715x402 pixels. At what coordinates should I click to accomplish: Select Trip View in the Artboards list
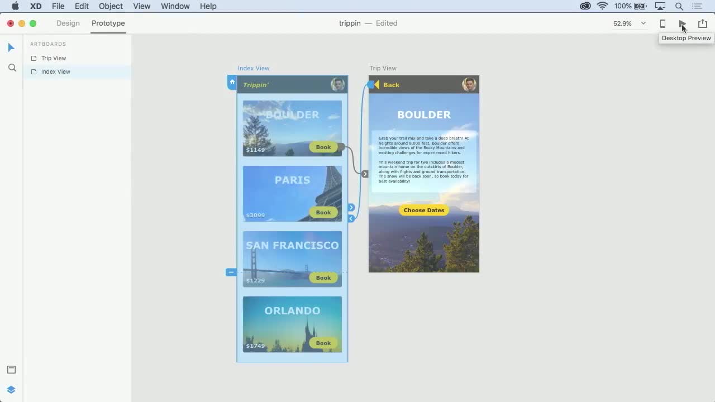pos(54,58)
